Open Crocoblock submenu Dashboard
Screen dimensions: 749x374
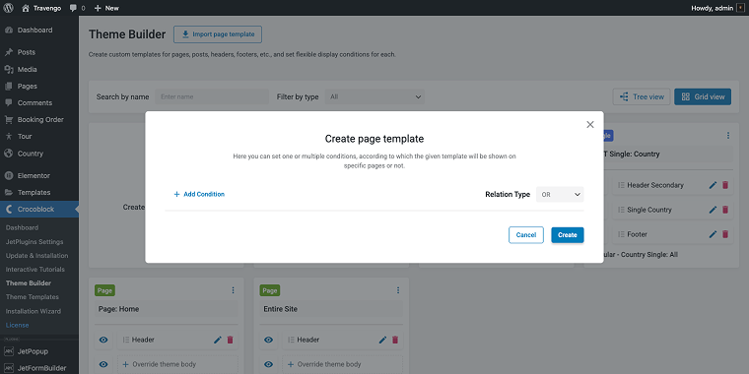point(22,227)
